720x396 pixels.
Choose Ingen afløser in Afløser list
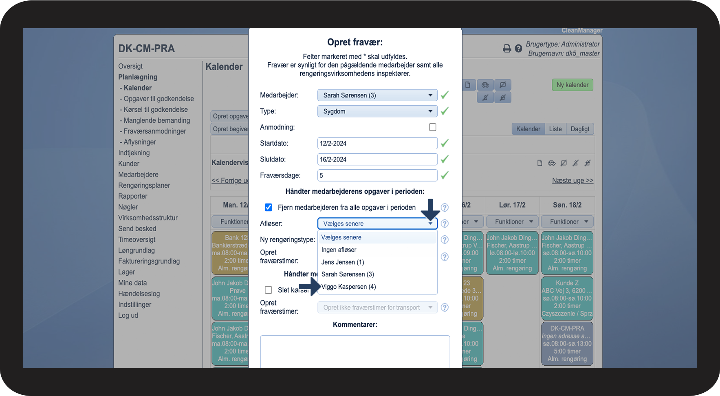377,250
